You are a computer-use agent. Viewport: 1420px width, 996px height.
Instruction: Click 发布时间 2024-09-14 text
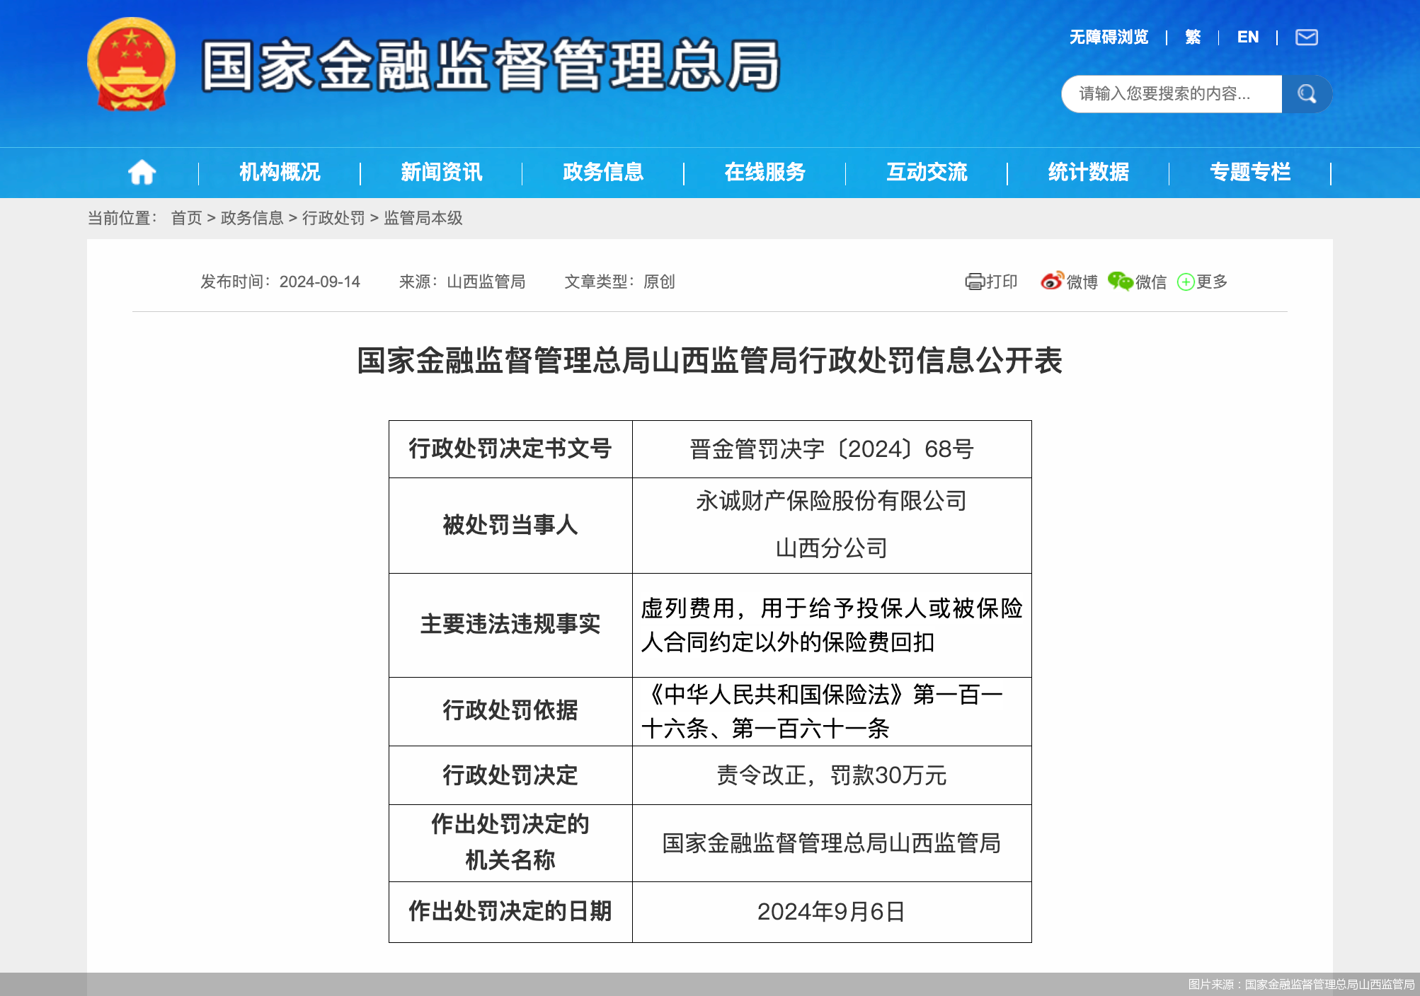280,282
